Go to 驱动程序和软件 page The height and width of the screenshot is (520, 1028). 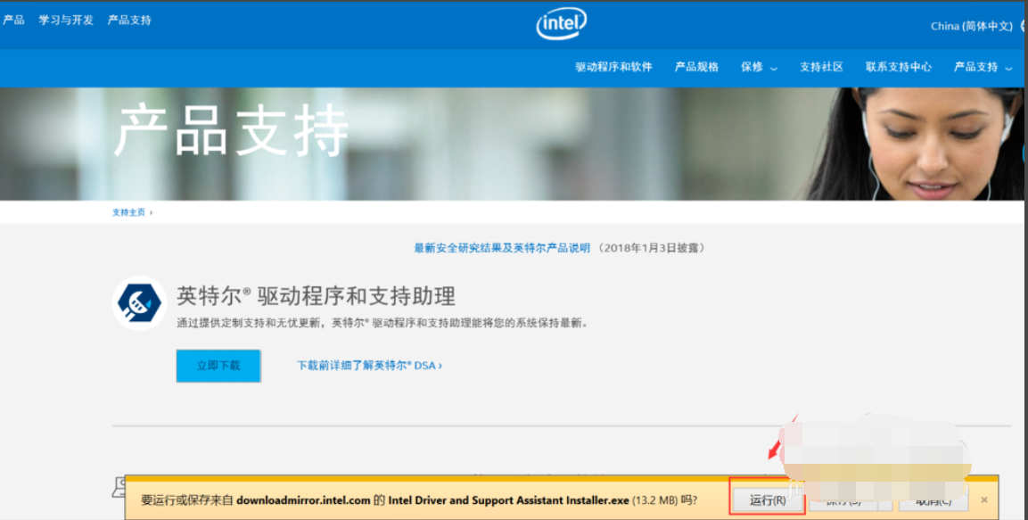point(613,67)
